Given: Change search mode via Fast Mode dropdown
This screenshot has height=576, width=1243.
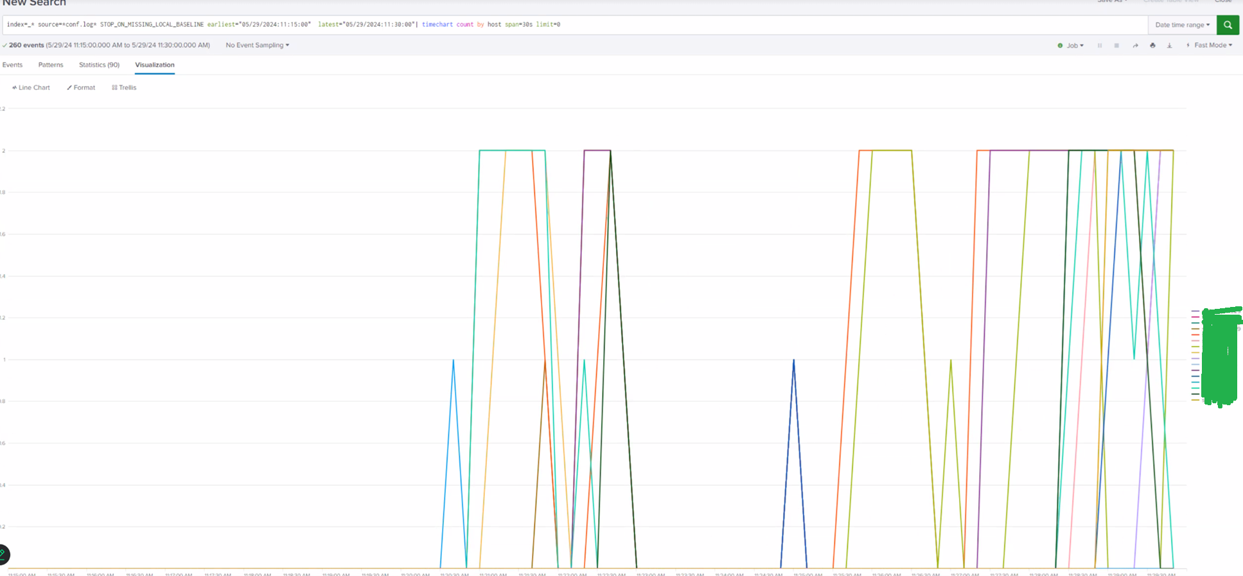Looking at the screenshot, I should tap(1210, 46).
